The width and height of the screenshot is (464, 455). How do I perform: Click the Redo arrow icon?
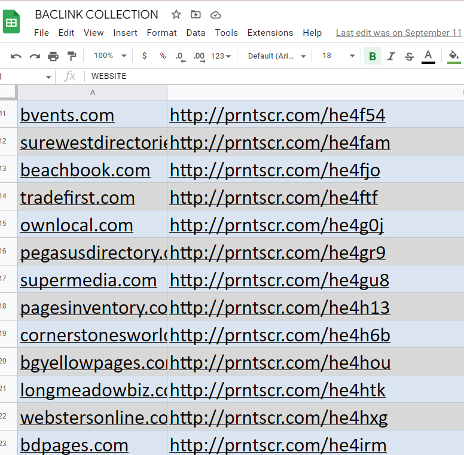(x=35, y=56)
